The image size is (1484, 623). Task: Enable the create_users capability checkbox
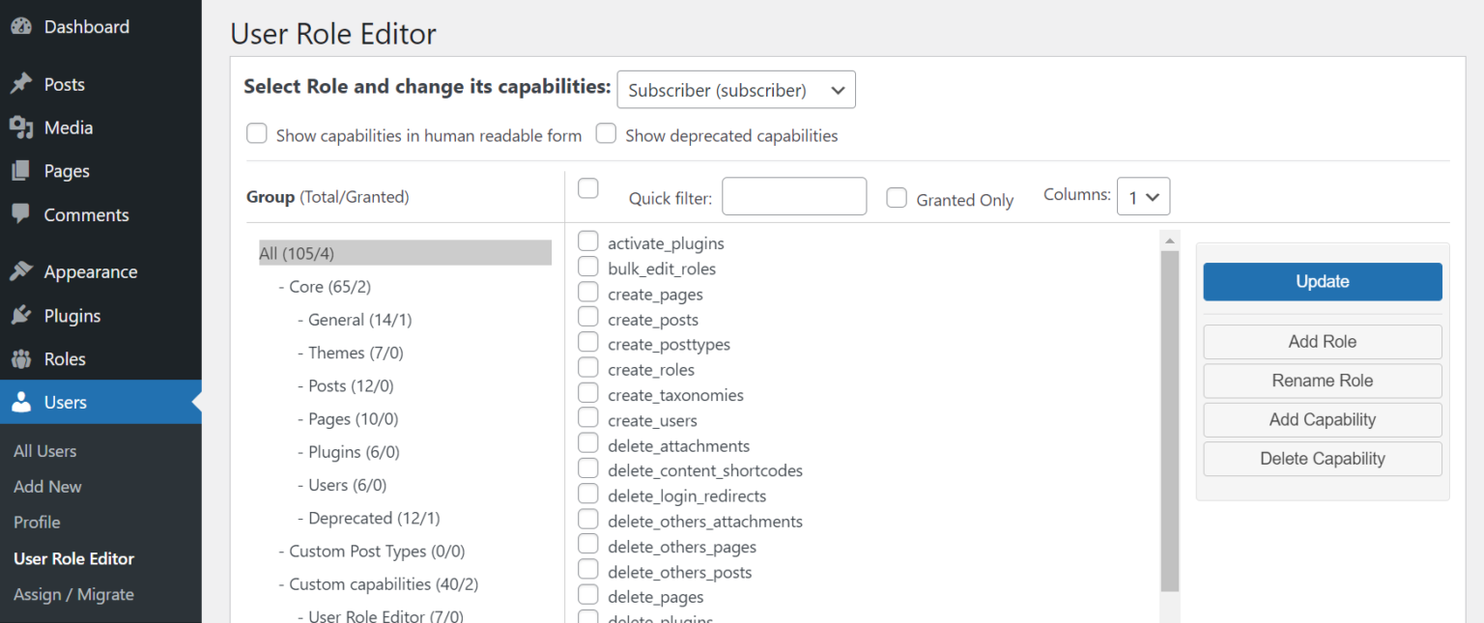tap(588, 417)
